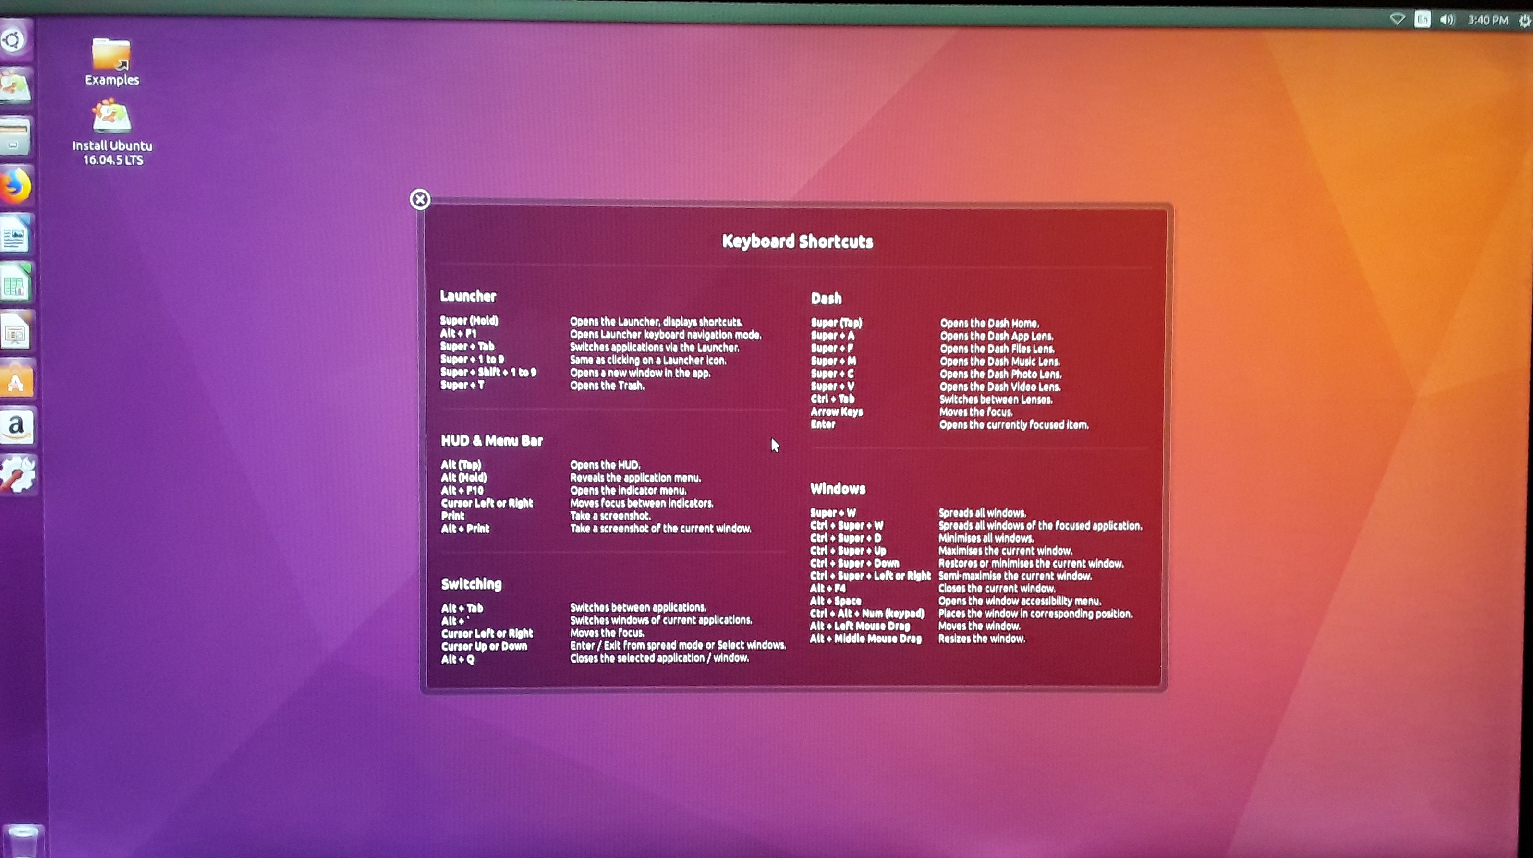Click the Launcher section heading
This screenshot has width=1533, height=858.
pos(468,296)
